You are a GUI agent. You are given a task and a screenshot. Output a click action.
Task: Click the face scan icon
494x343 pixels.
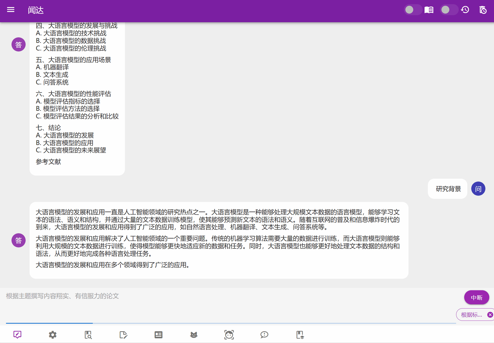pyautogui.click(x=229, y=335)
